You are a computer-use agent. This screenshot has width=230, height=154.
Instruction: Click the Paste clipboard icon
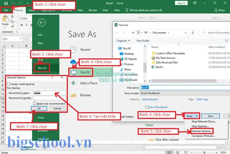click(5, 19)
